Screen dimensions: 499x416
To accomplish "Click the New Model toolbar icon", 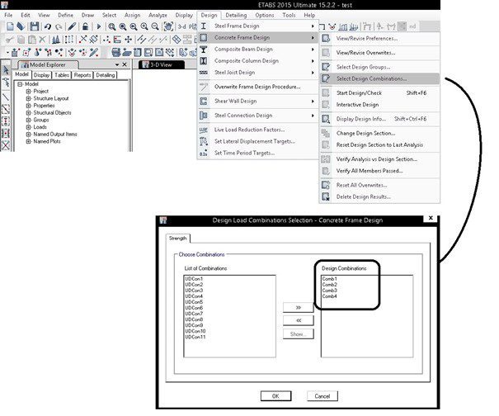I will [10, 26].
